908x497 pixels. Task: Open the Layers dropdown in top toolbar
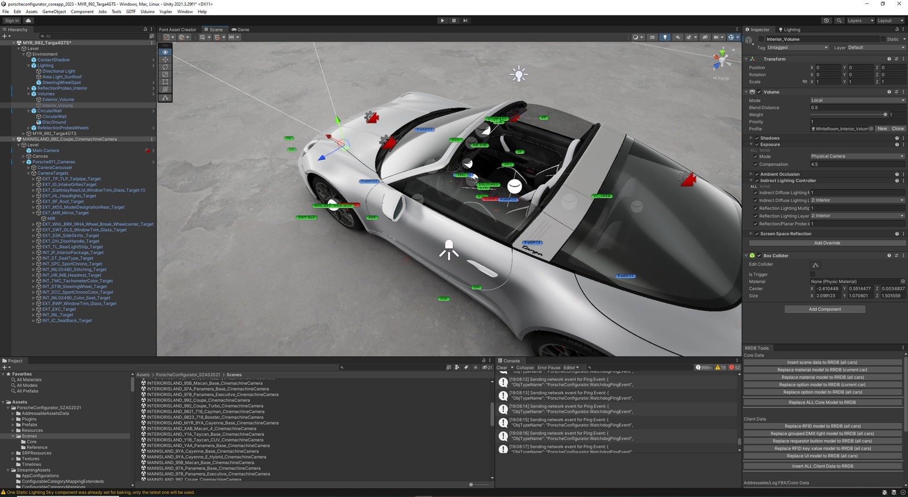point(860,20)
